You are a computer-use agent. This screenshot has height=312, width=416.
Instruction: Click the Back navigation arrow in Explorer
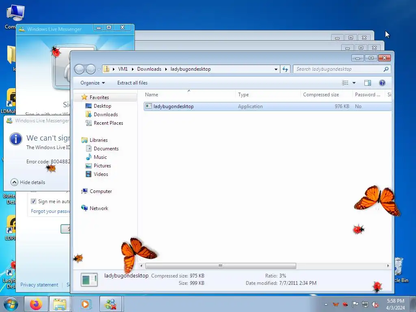(x=79, y=69)
